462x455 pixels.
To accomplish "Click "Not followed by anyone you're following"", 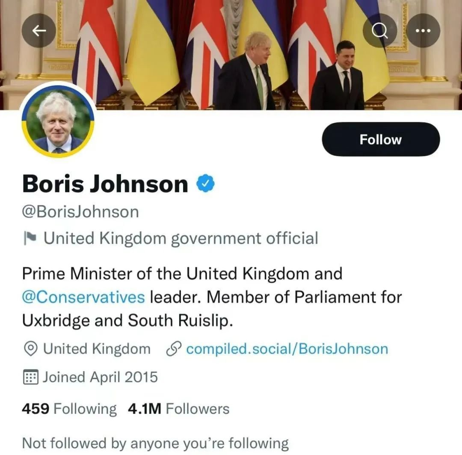I will click(155, 443).
